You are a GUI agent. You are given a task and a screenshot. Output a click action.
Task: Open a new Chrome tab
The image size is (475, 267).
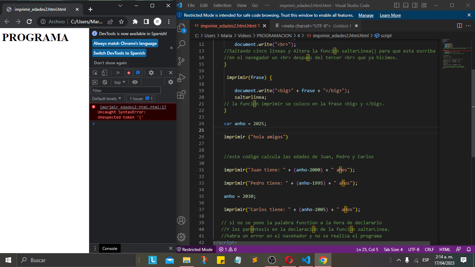coord(90,9)
